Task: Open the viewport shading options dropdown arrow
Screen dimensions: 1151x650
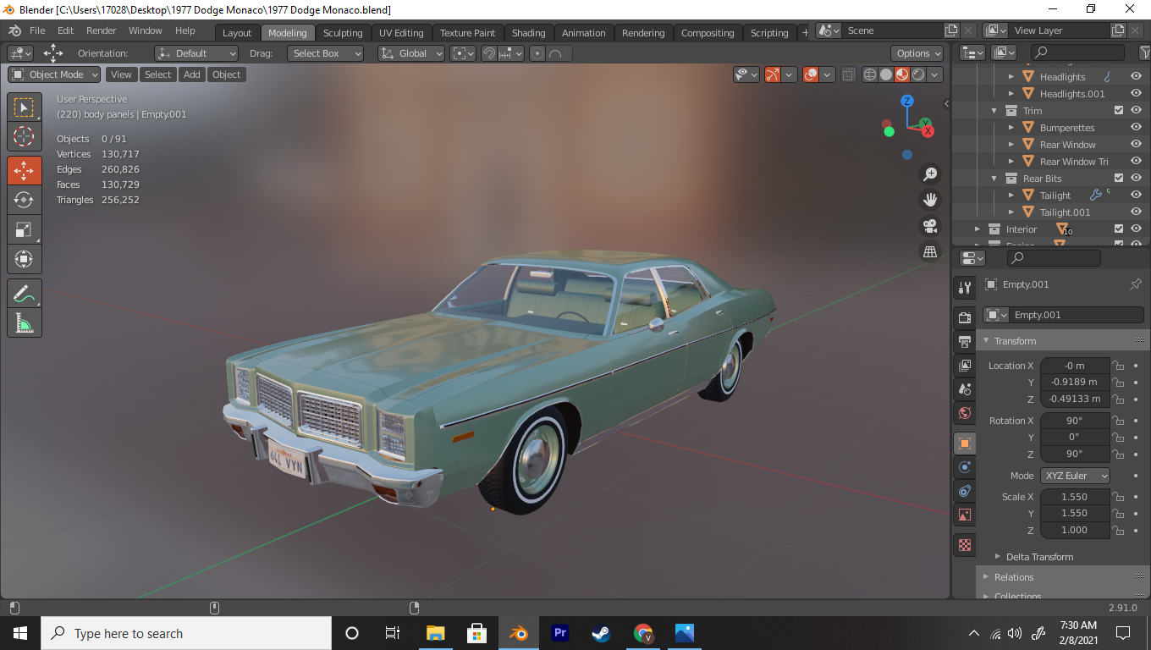Action: [935, 74]
